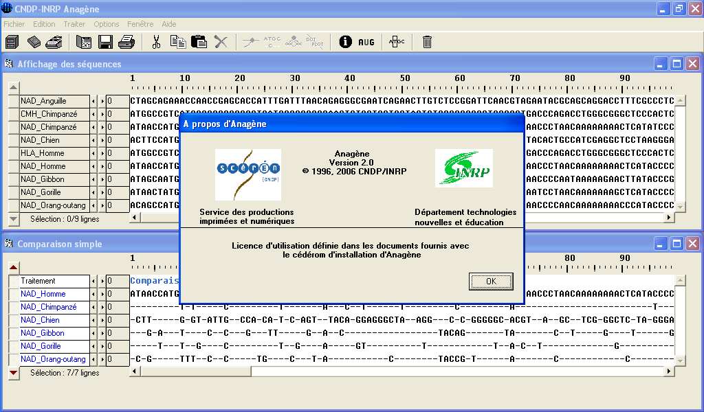Toggle selection box left of HLA_Homme
Image resolution: width=704 pixels, height=412 pixels.
point(14,153)
